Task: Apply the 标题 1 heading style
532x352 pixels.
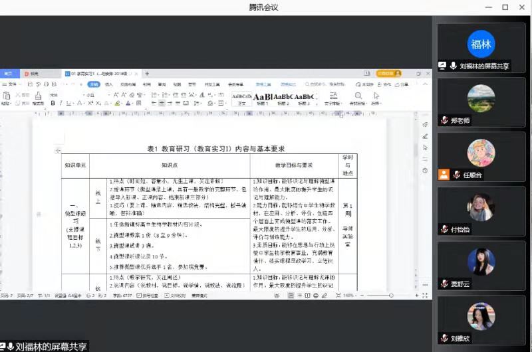Action: point(263,97)
